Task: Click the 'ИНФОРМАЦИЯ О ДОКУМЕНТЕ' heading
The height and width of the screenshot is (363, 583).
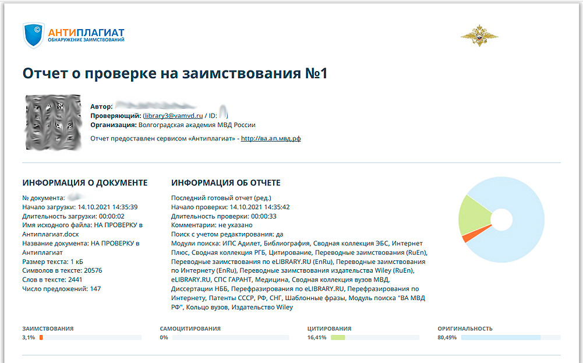Action: tap(85, 182)
